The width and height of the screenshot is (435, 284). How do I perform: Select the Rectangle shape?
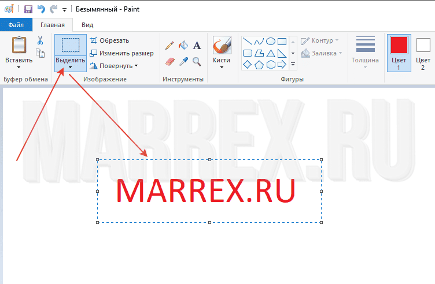pyautogui.click(x=282, y=42)
